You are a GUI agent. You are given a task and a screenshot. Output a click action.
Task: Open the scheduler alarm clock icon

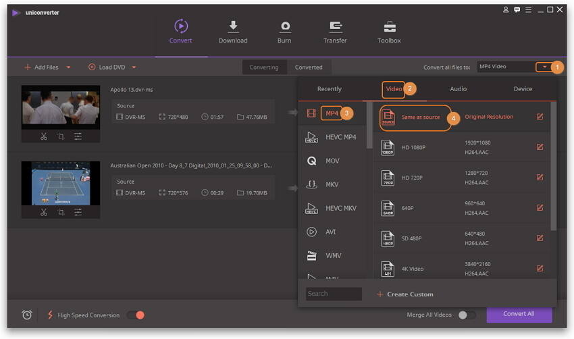27,315
